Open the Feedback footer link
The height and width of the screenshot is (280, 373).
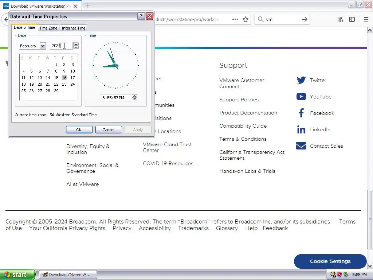[275, 228]
